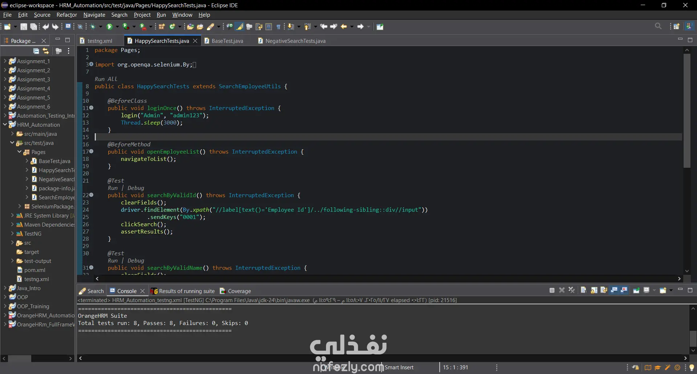Click the graduation cap tutorials icon

(657, 367)
